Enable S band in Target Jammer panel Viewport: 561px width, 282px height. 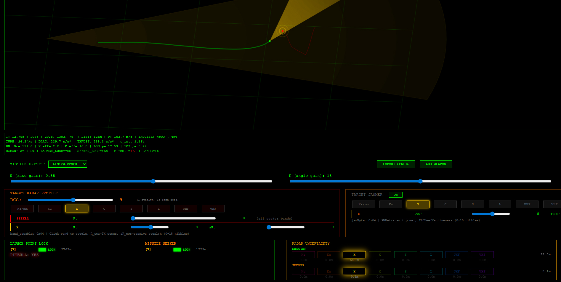point(472,204)
